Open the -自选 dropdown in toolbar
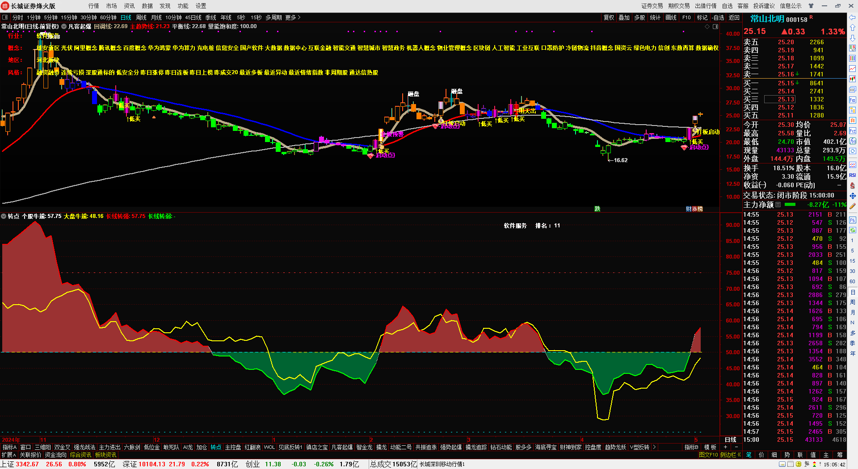Viewport: 858px width, 469px height. pyautogui.click(x=718, y=17)
